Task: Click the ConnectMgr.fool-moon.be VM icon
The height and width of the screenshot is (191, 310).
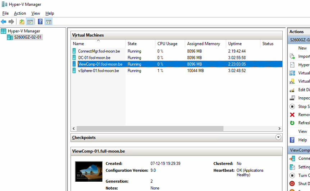Action: point(74,51)
